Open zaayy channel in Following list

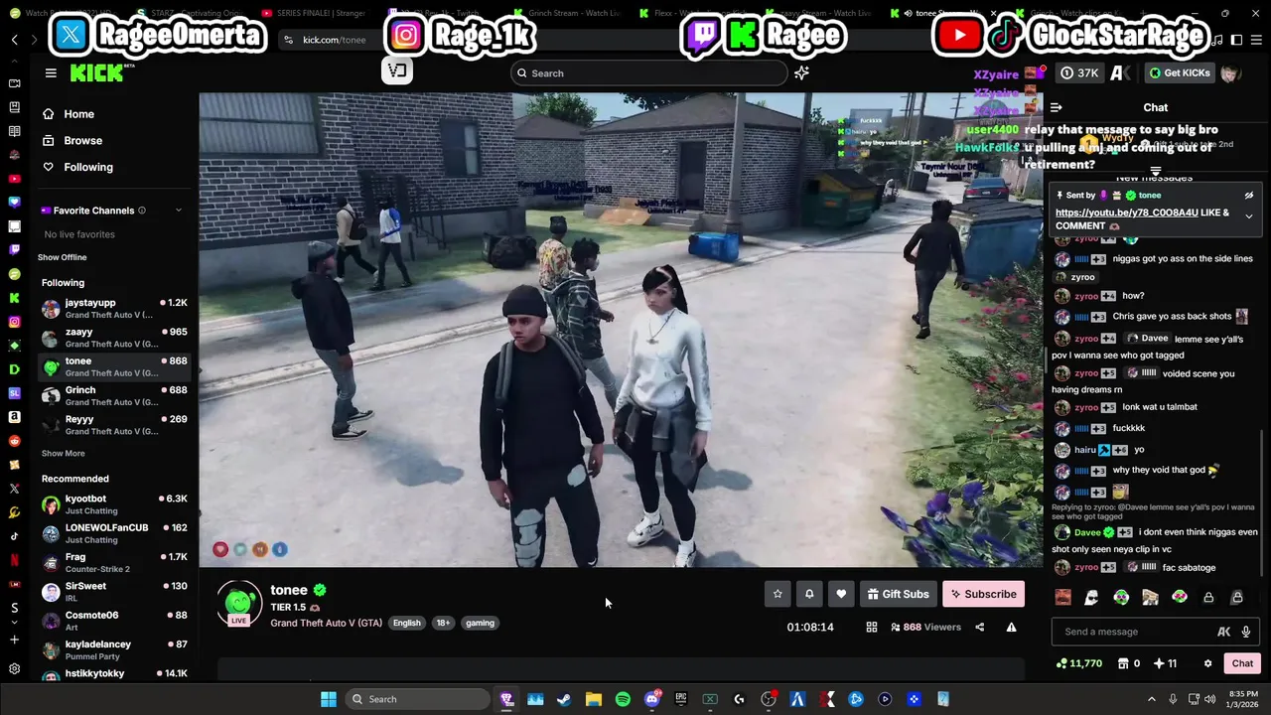pyautogui.click(x=114, y=338)
